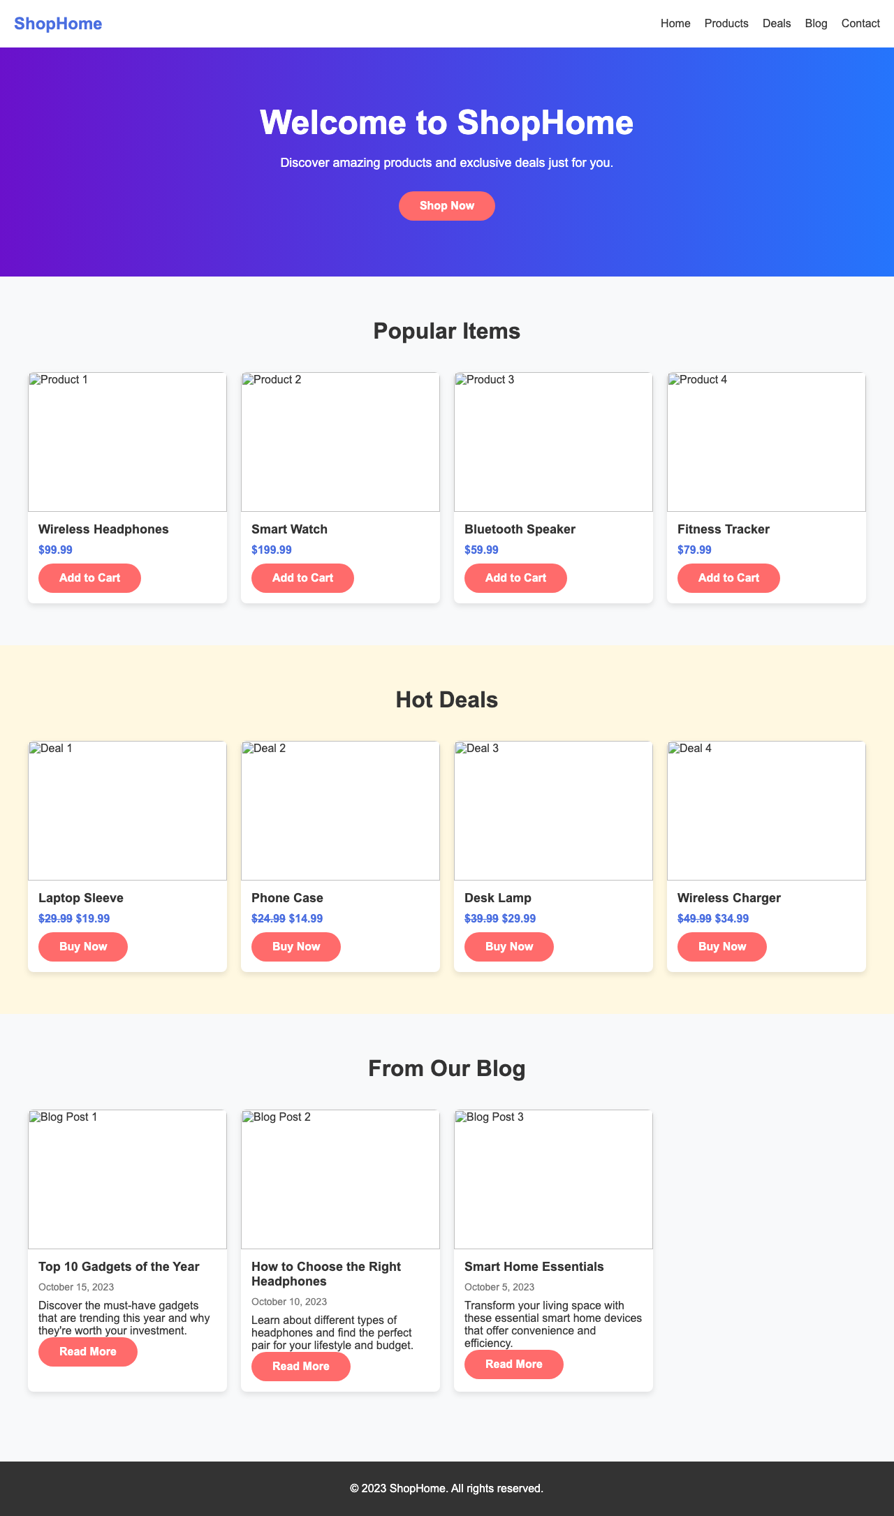Image resolution: width=894 pixels, height=1516 pixels.
Task: Click the ShopHome logo
Action: (x=59, y=23)
